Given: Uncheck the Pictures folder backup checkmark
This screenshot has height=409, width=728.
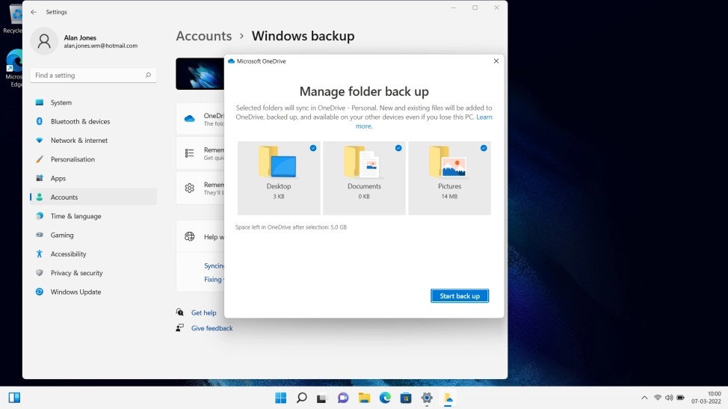Looking at the screenshot, I should 484,148.
